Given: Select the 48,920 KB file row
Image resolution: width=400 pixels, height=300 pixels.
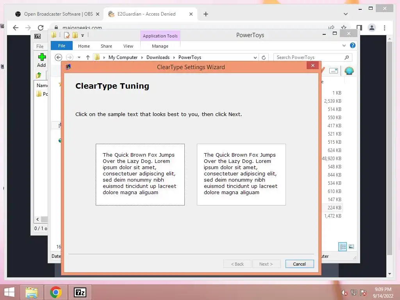Looking at the screenshot, I should (332, 159).
